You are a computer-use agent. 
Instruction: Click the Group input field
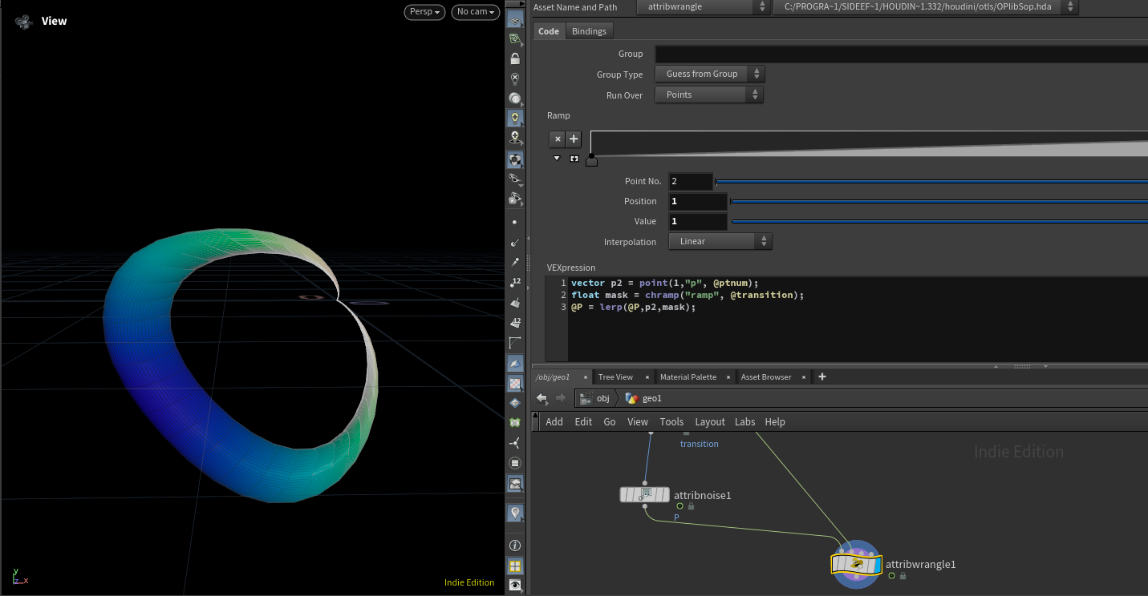(x=902, y=54)
